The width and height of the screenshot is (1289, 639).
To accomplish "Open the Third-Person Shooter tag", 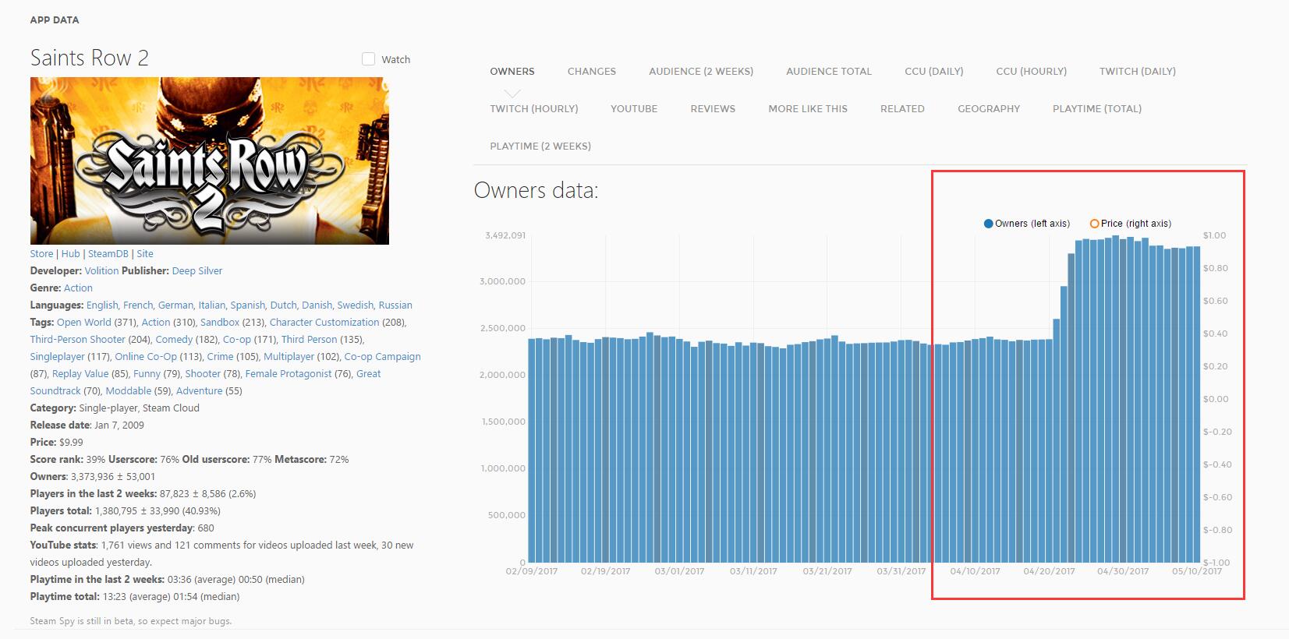I will pyautogui.click(x=78, y=339).
